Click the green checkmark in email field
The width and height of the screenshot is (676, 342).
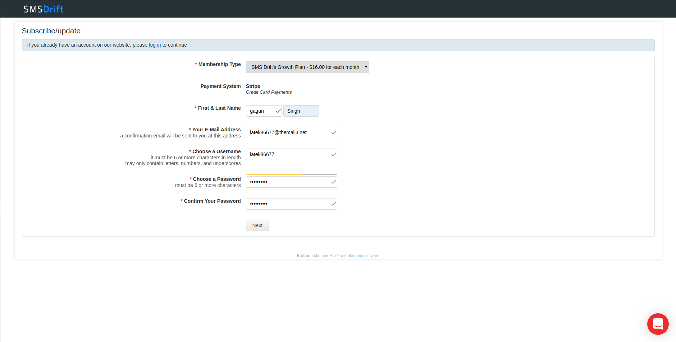[334, 132]
